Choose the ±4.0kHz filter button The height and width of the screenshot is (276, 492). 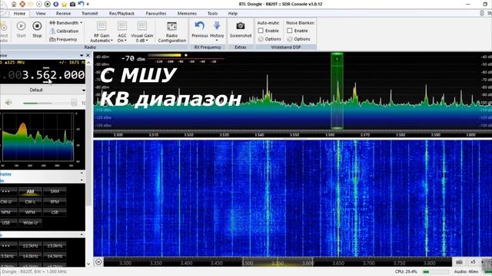[x=30, y=256]
